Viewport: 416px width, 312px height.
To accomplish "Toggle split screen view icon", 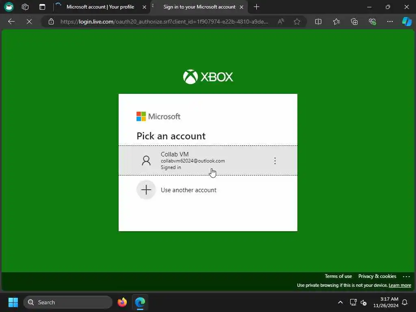I will coord(318,22).
